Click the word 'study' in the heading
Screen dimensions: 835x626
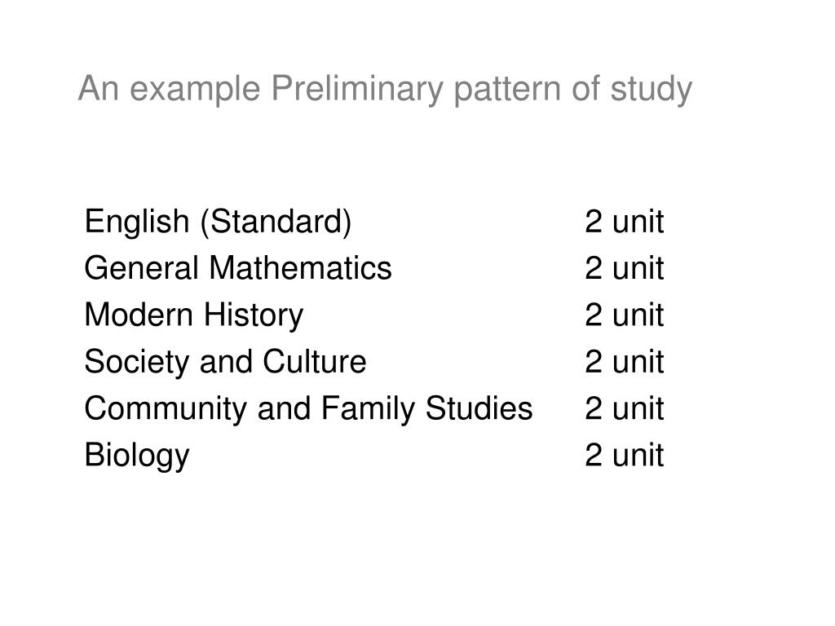pyautogui.click(x=652, y=89)
